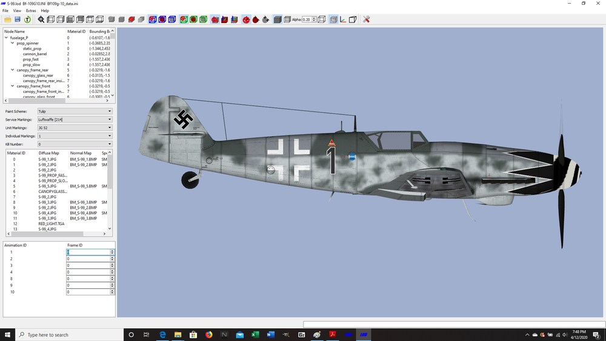Toggle the second blue bounding box icon
Image resolution: width=606 pixels, height=341 pixels.
(x=162, y=19)
